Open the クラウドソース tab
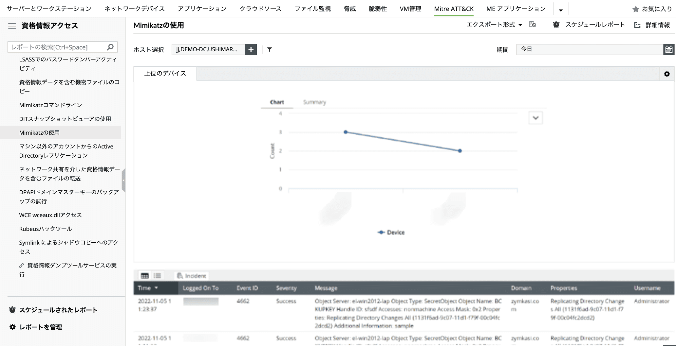Viewport: 676px width, 346px height. (260, 9)
